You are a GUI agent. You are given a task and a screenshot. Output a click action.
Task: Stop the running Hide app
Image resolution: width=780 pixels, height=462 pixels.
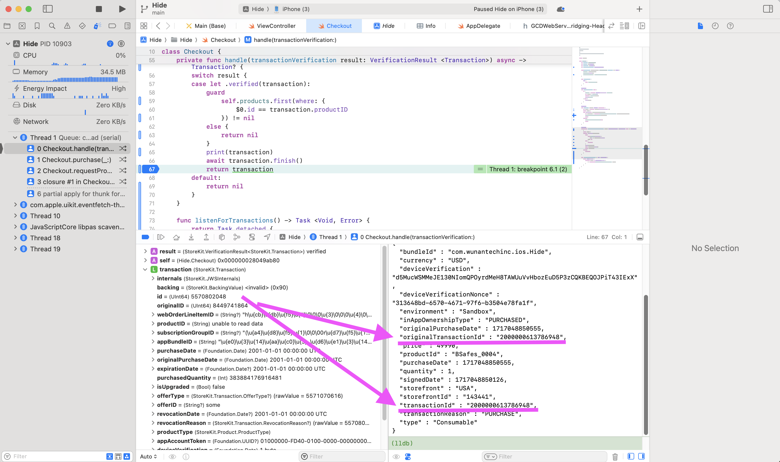[x=99, y=9]
